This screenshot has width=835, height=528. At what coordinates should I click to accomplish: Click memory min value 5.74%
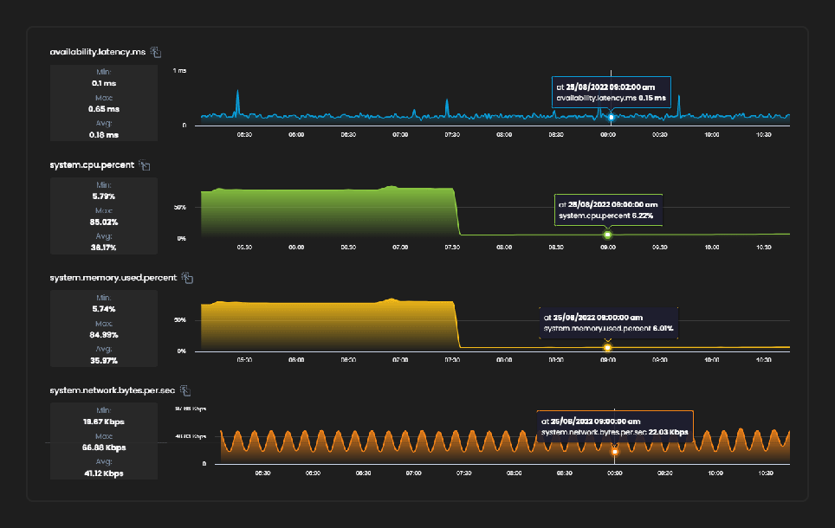click(104, 309)
